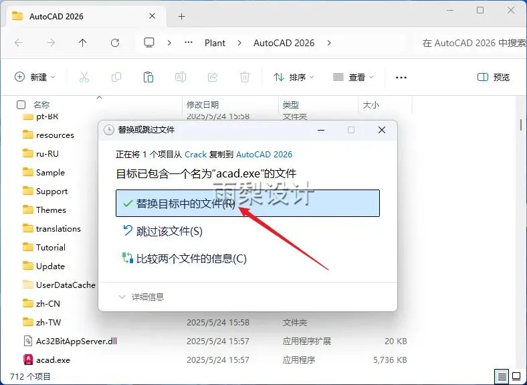Expand 详细信息 in the replace dialog
This screenshot has height=385, width=527.
tap(141, 297)
